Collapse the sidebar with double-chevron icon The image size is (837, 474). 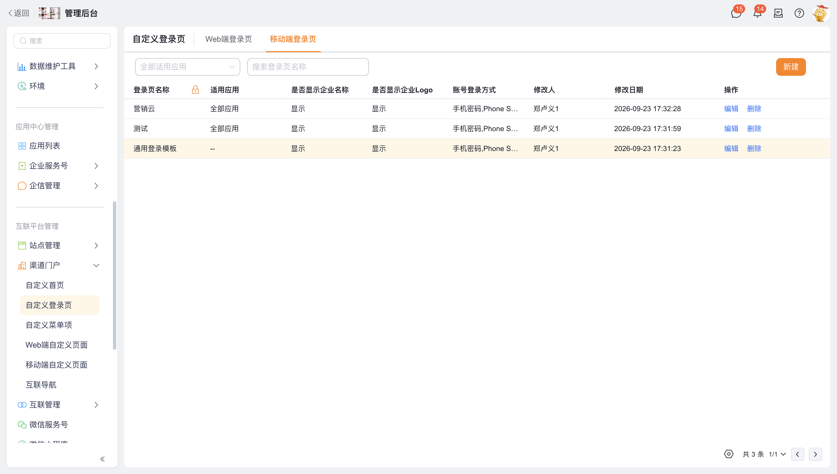click(102, 459)
